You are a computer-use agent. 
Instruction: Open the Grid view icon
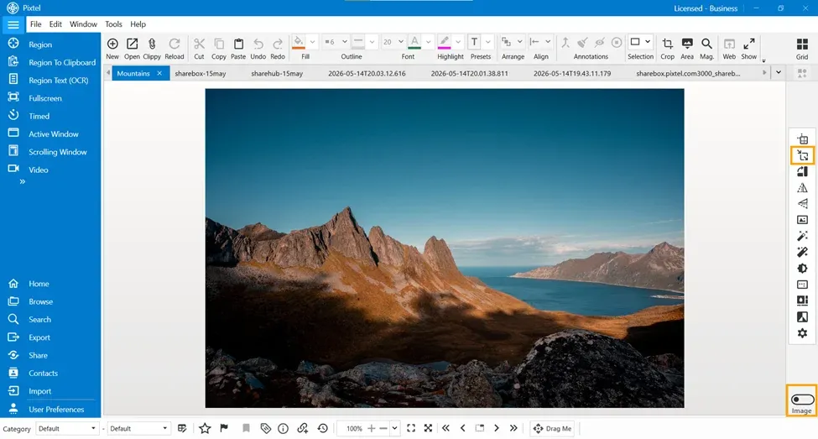tap(802, 44)
